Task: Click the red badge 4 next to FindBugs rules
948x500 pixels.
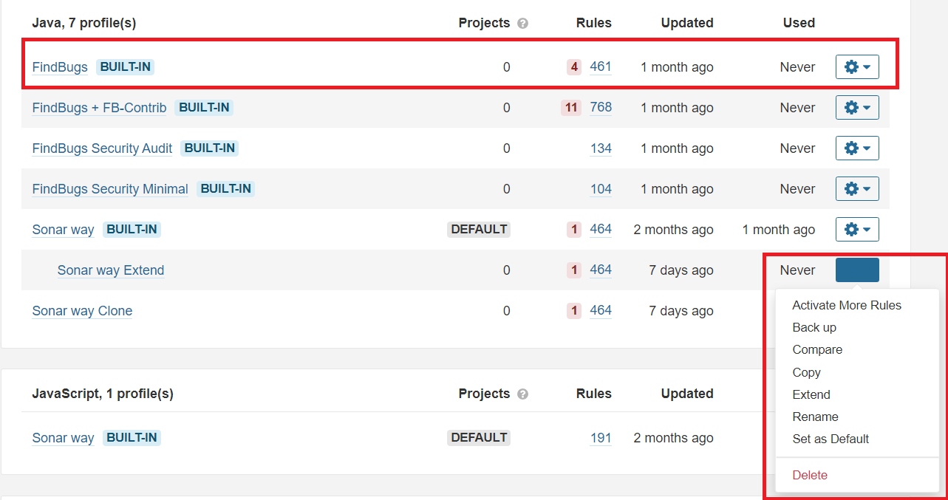Action: coord(574,67)
